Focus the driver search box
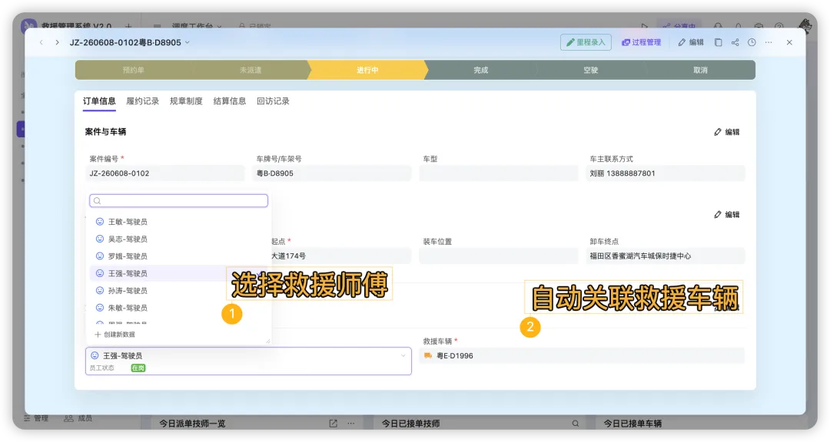The height and width of the screenshot is (442, 830). coord(178,201)
